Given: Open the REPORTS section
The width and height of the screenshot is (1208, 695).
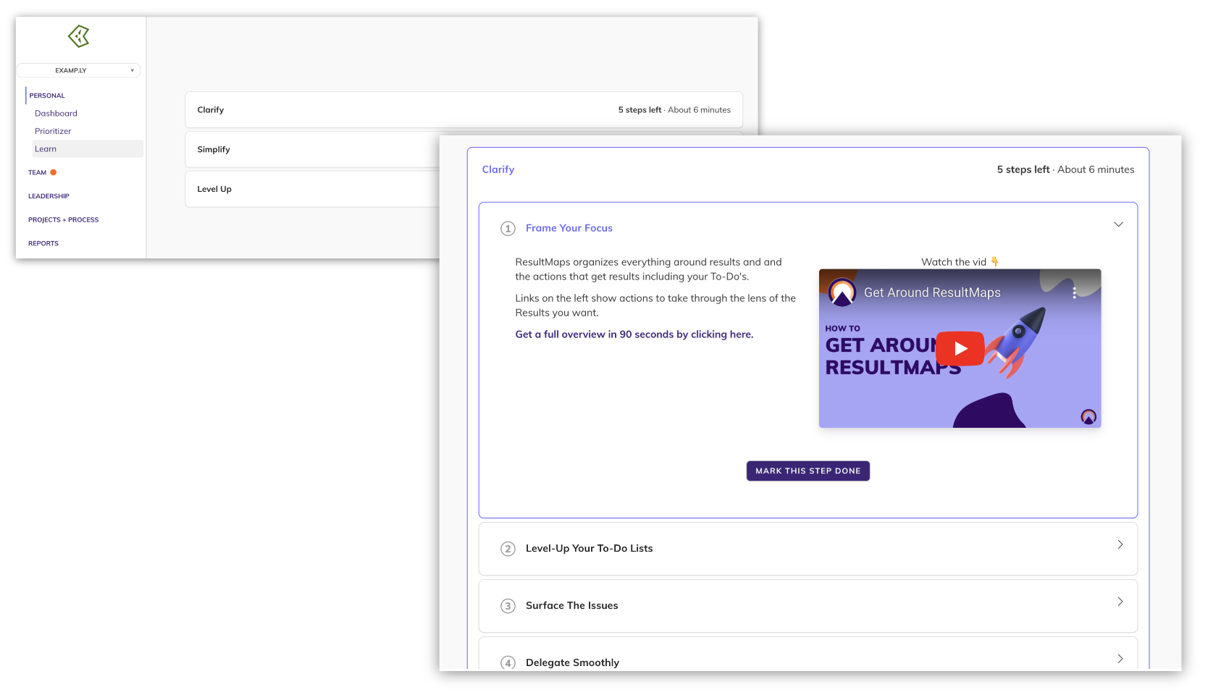Looking at the screenshot, I should pyautogui.click(x=43, y=243).
